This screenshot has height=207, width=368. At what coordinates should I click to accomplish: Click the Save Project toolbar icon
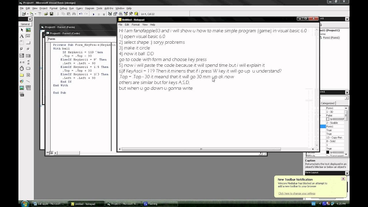click(x=51, y=14)
